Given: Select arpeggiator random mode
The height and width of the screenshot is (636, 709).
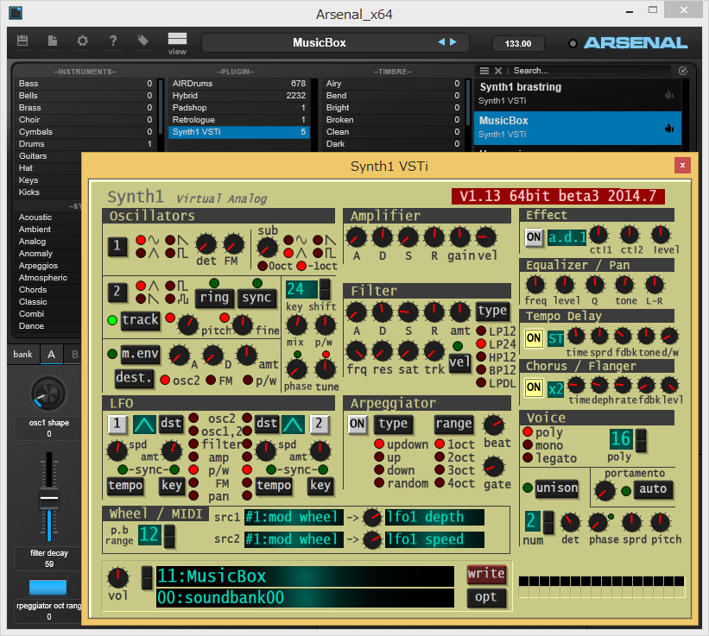Looking at the screenshot, I should tap(379, 483).
